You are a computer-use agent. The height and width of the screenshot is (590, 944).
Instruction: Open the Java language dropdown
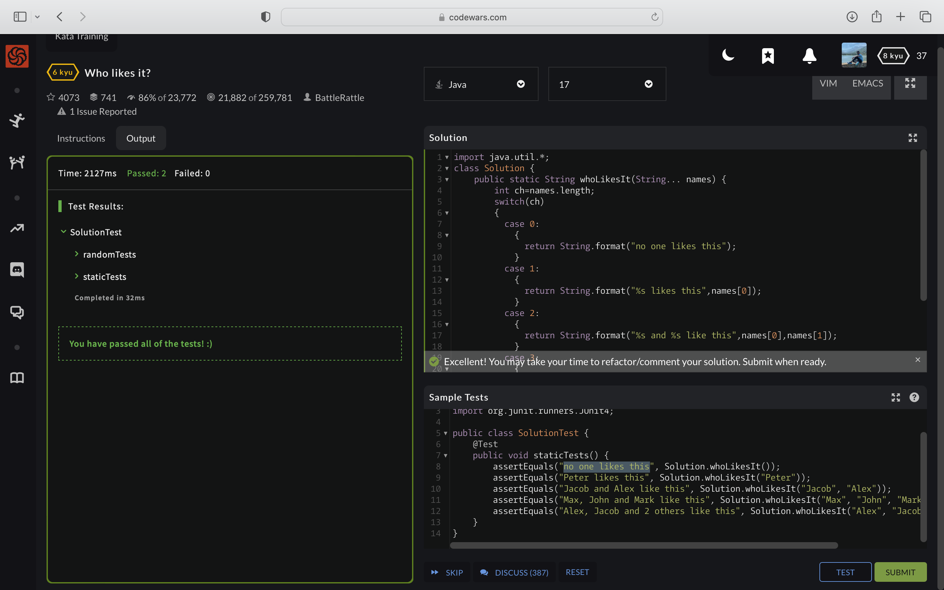481,84
